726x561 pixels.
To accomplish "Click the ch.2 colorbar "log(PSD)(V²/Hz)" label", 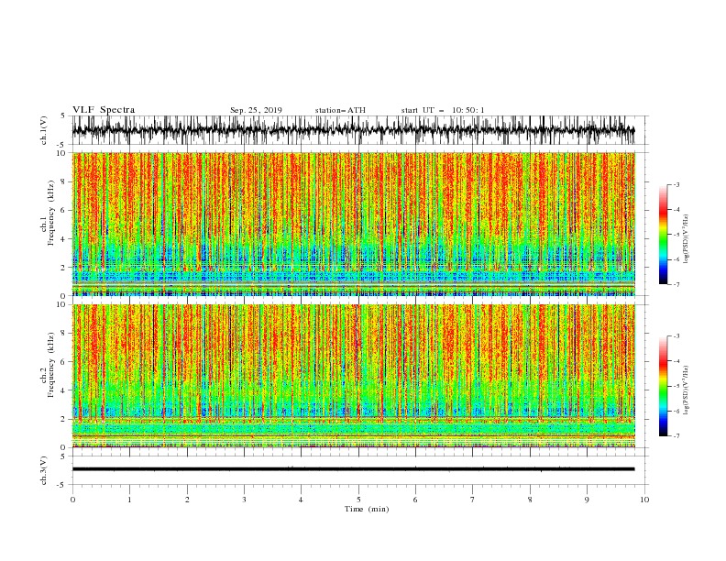I will click(x=687, y=390).
